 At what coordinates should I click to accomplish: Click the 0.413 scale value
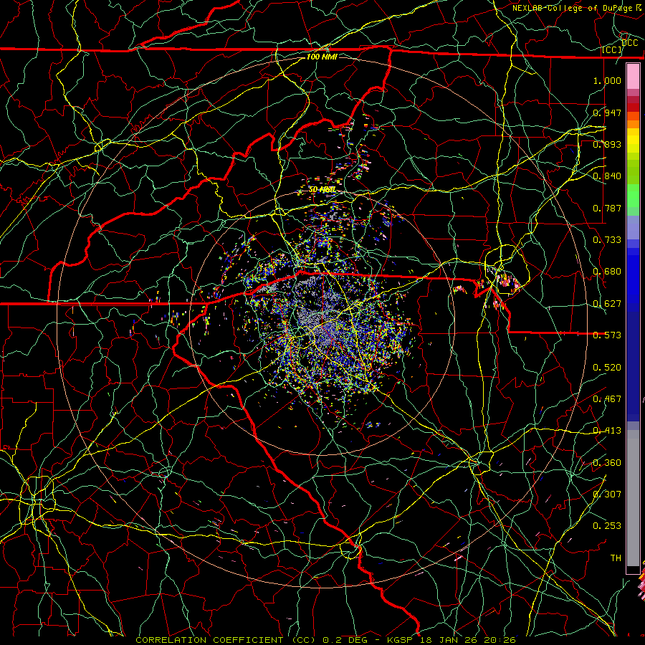(x=607, y=431)
